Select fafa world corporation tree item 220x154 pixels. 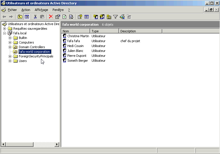click(35, 52)
